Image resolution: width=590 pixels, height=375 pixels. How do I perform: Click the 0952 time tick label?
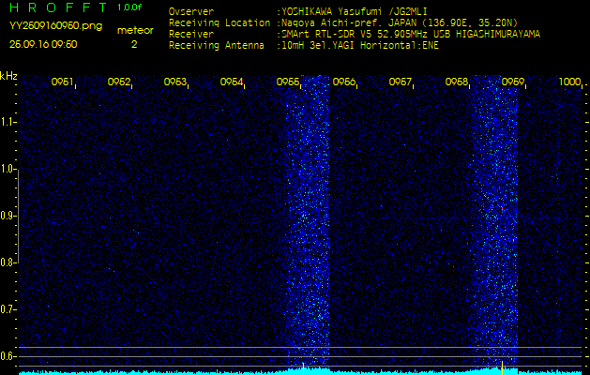(x=118, y=82)
